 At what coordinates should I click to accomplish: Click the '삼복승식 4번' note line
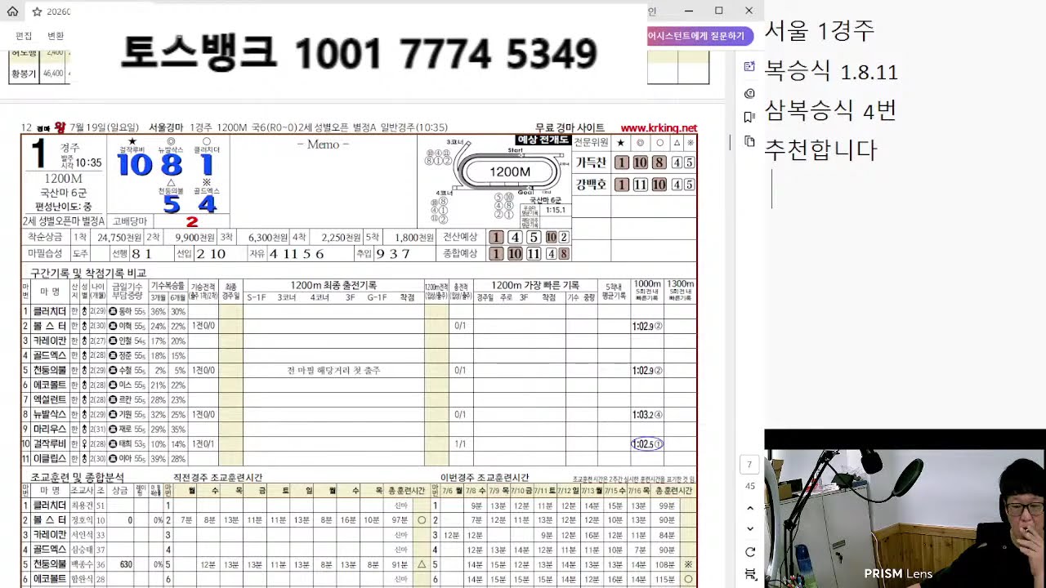coord(830,110)
